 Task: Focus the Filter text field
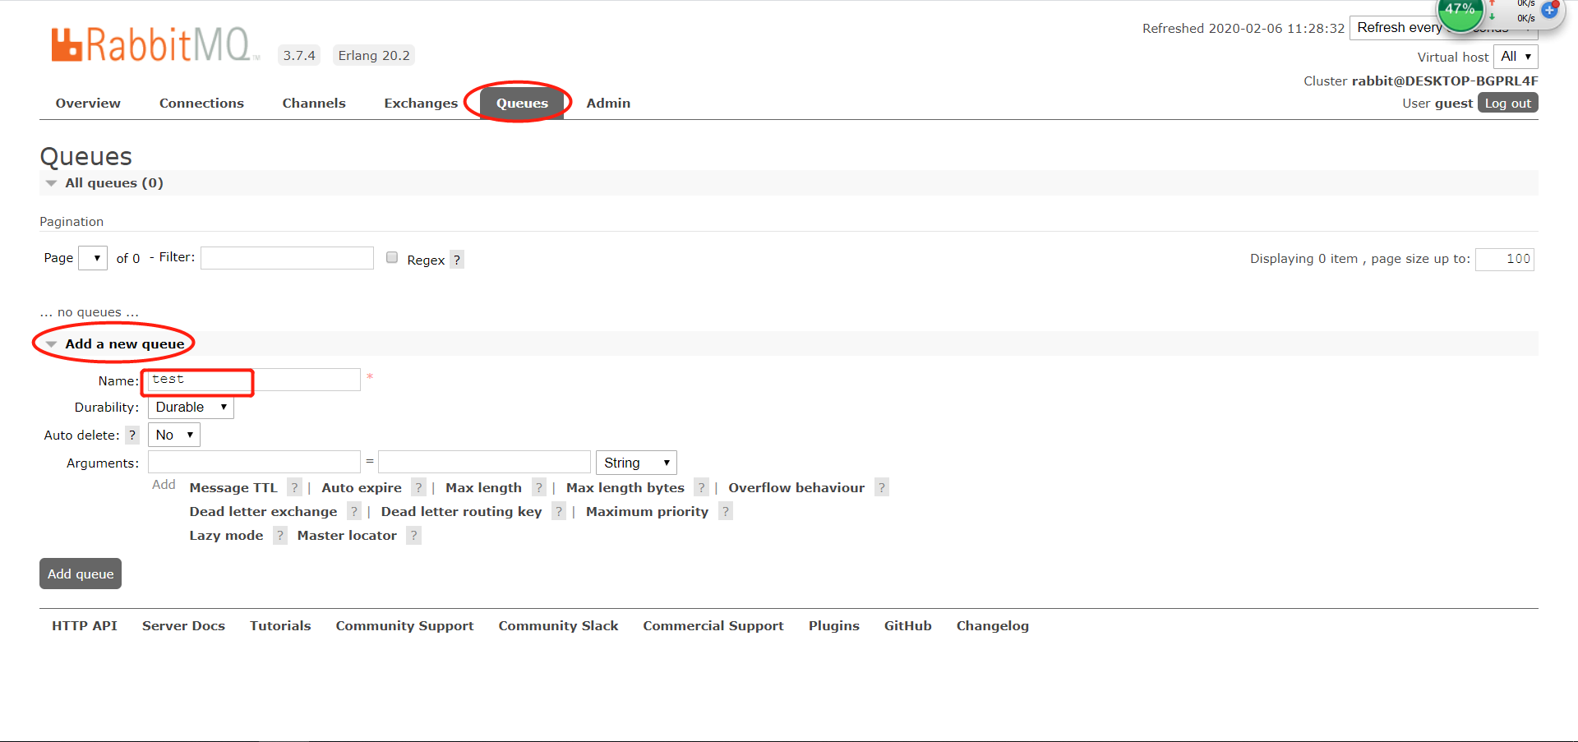[287, 258]
